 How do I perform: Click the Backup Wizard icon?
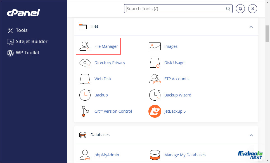(155, 95)
